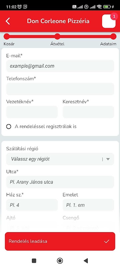Select the Adataim step dot
120x268 pixels.
pyautogui.click(x=113, y=37)
